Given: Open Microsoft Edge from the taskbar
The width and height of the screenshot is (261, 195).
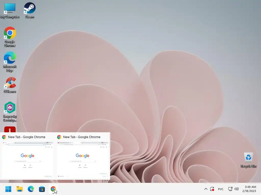Looking at the screenshot, I should [x=31, y=189].
